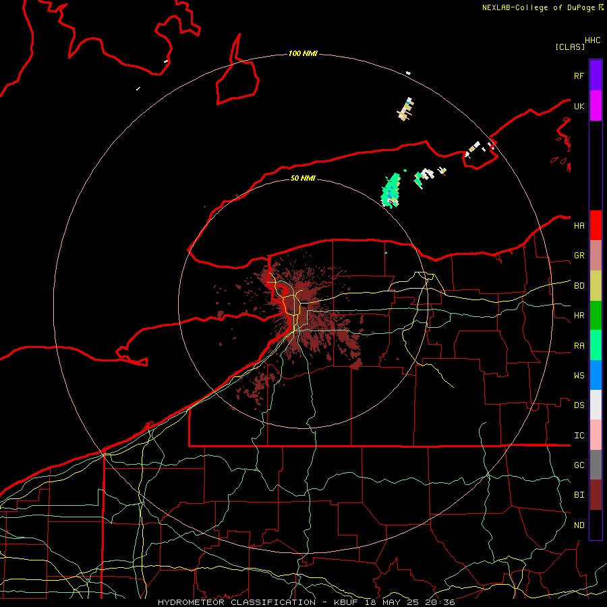This screenshot has width=607, height=607.
Task: Click the 20:36 timestamp
Action: (x=442, y=602)
